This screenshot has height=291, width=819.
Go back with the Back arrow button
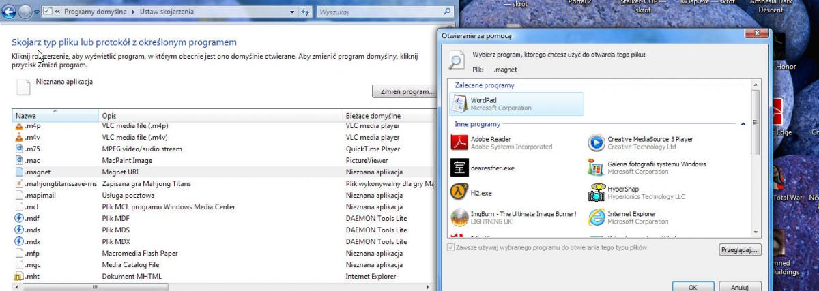9,12
